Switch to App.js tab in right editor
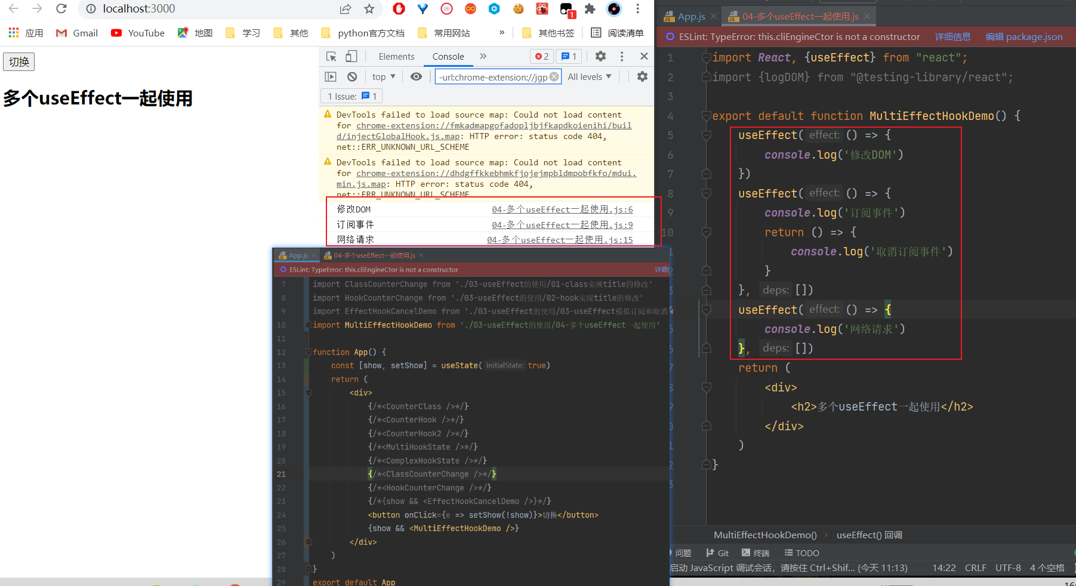 [691, 16]
